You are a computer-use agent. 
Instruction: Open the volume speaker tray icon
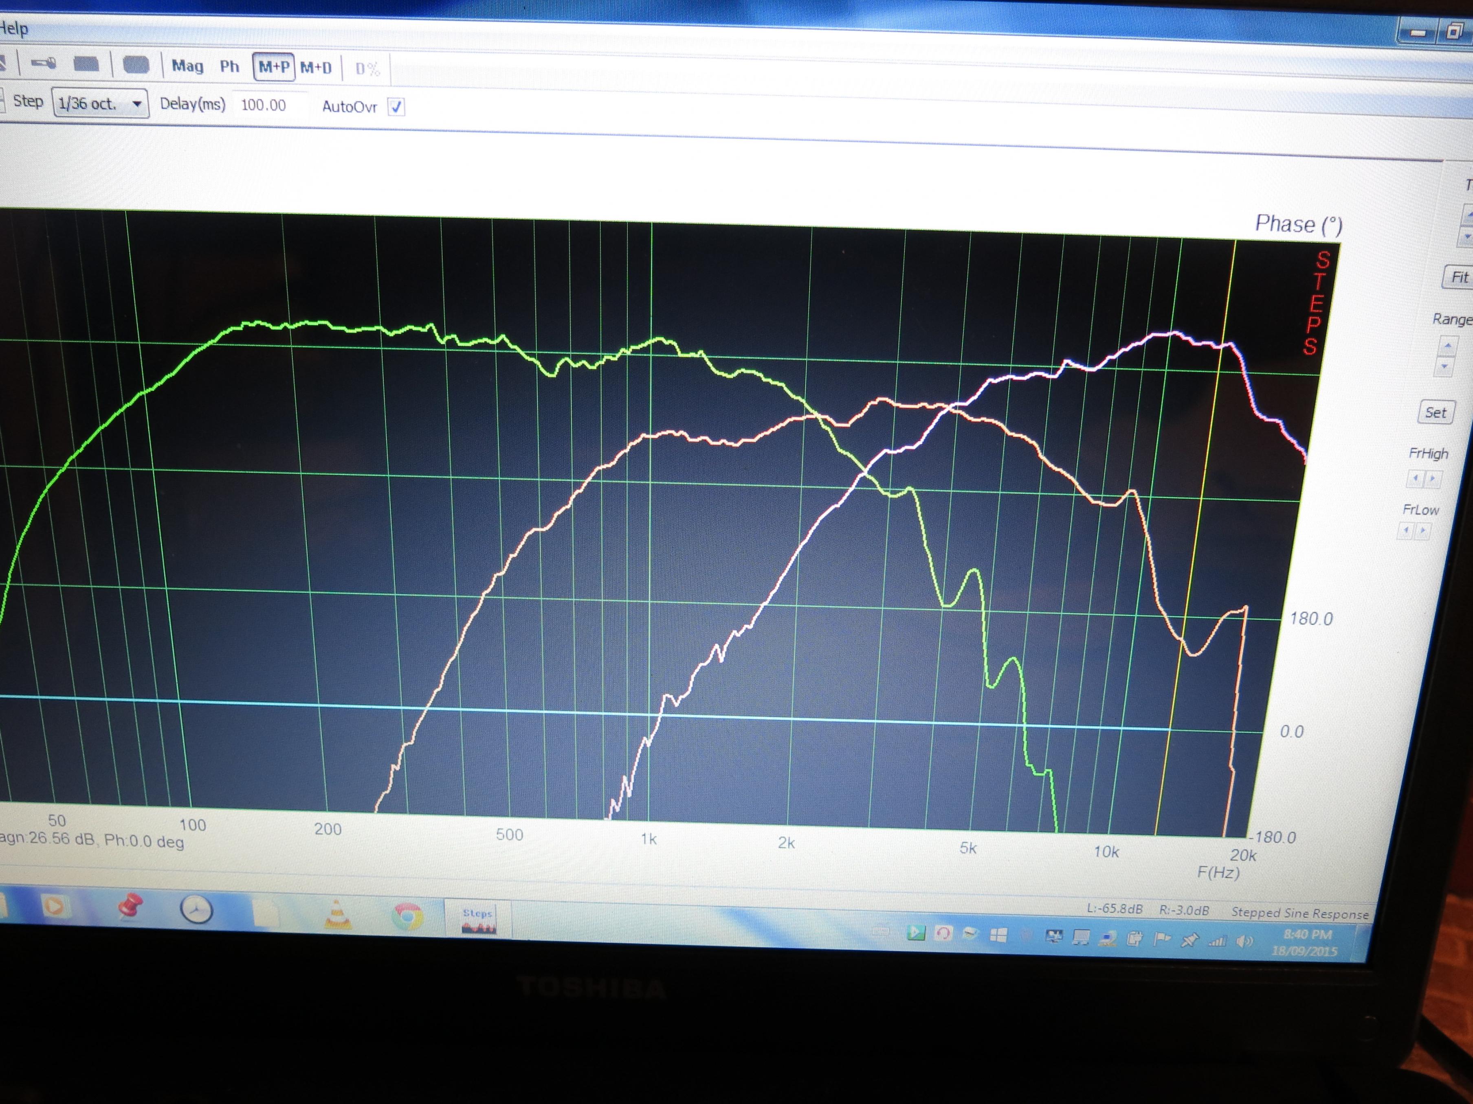point(1244,942)
